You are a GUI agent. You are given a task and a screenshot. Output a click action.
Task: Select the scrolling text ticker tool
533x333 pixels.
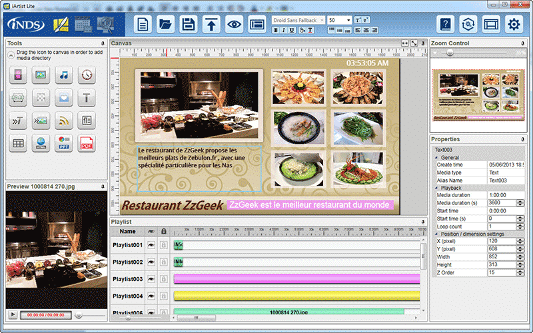pyautogui.click(x=18, y=121)
